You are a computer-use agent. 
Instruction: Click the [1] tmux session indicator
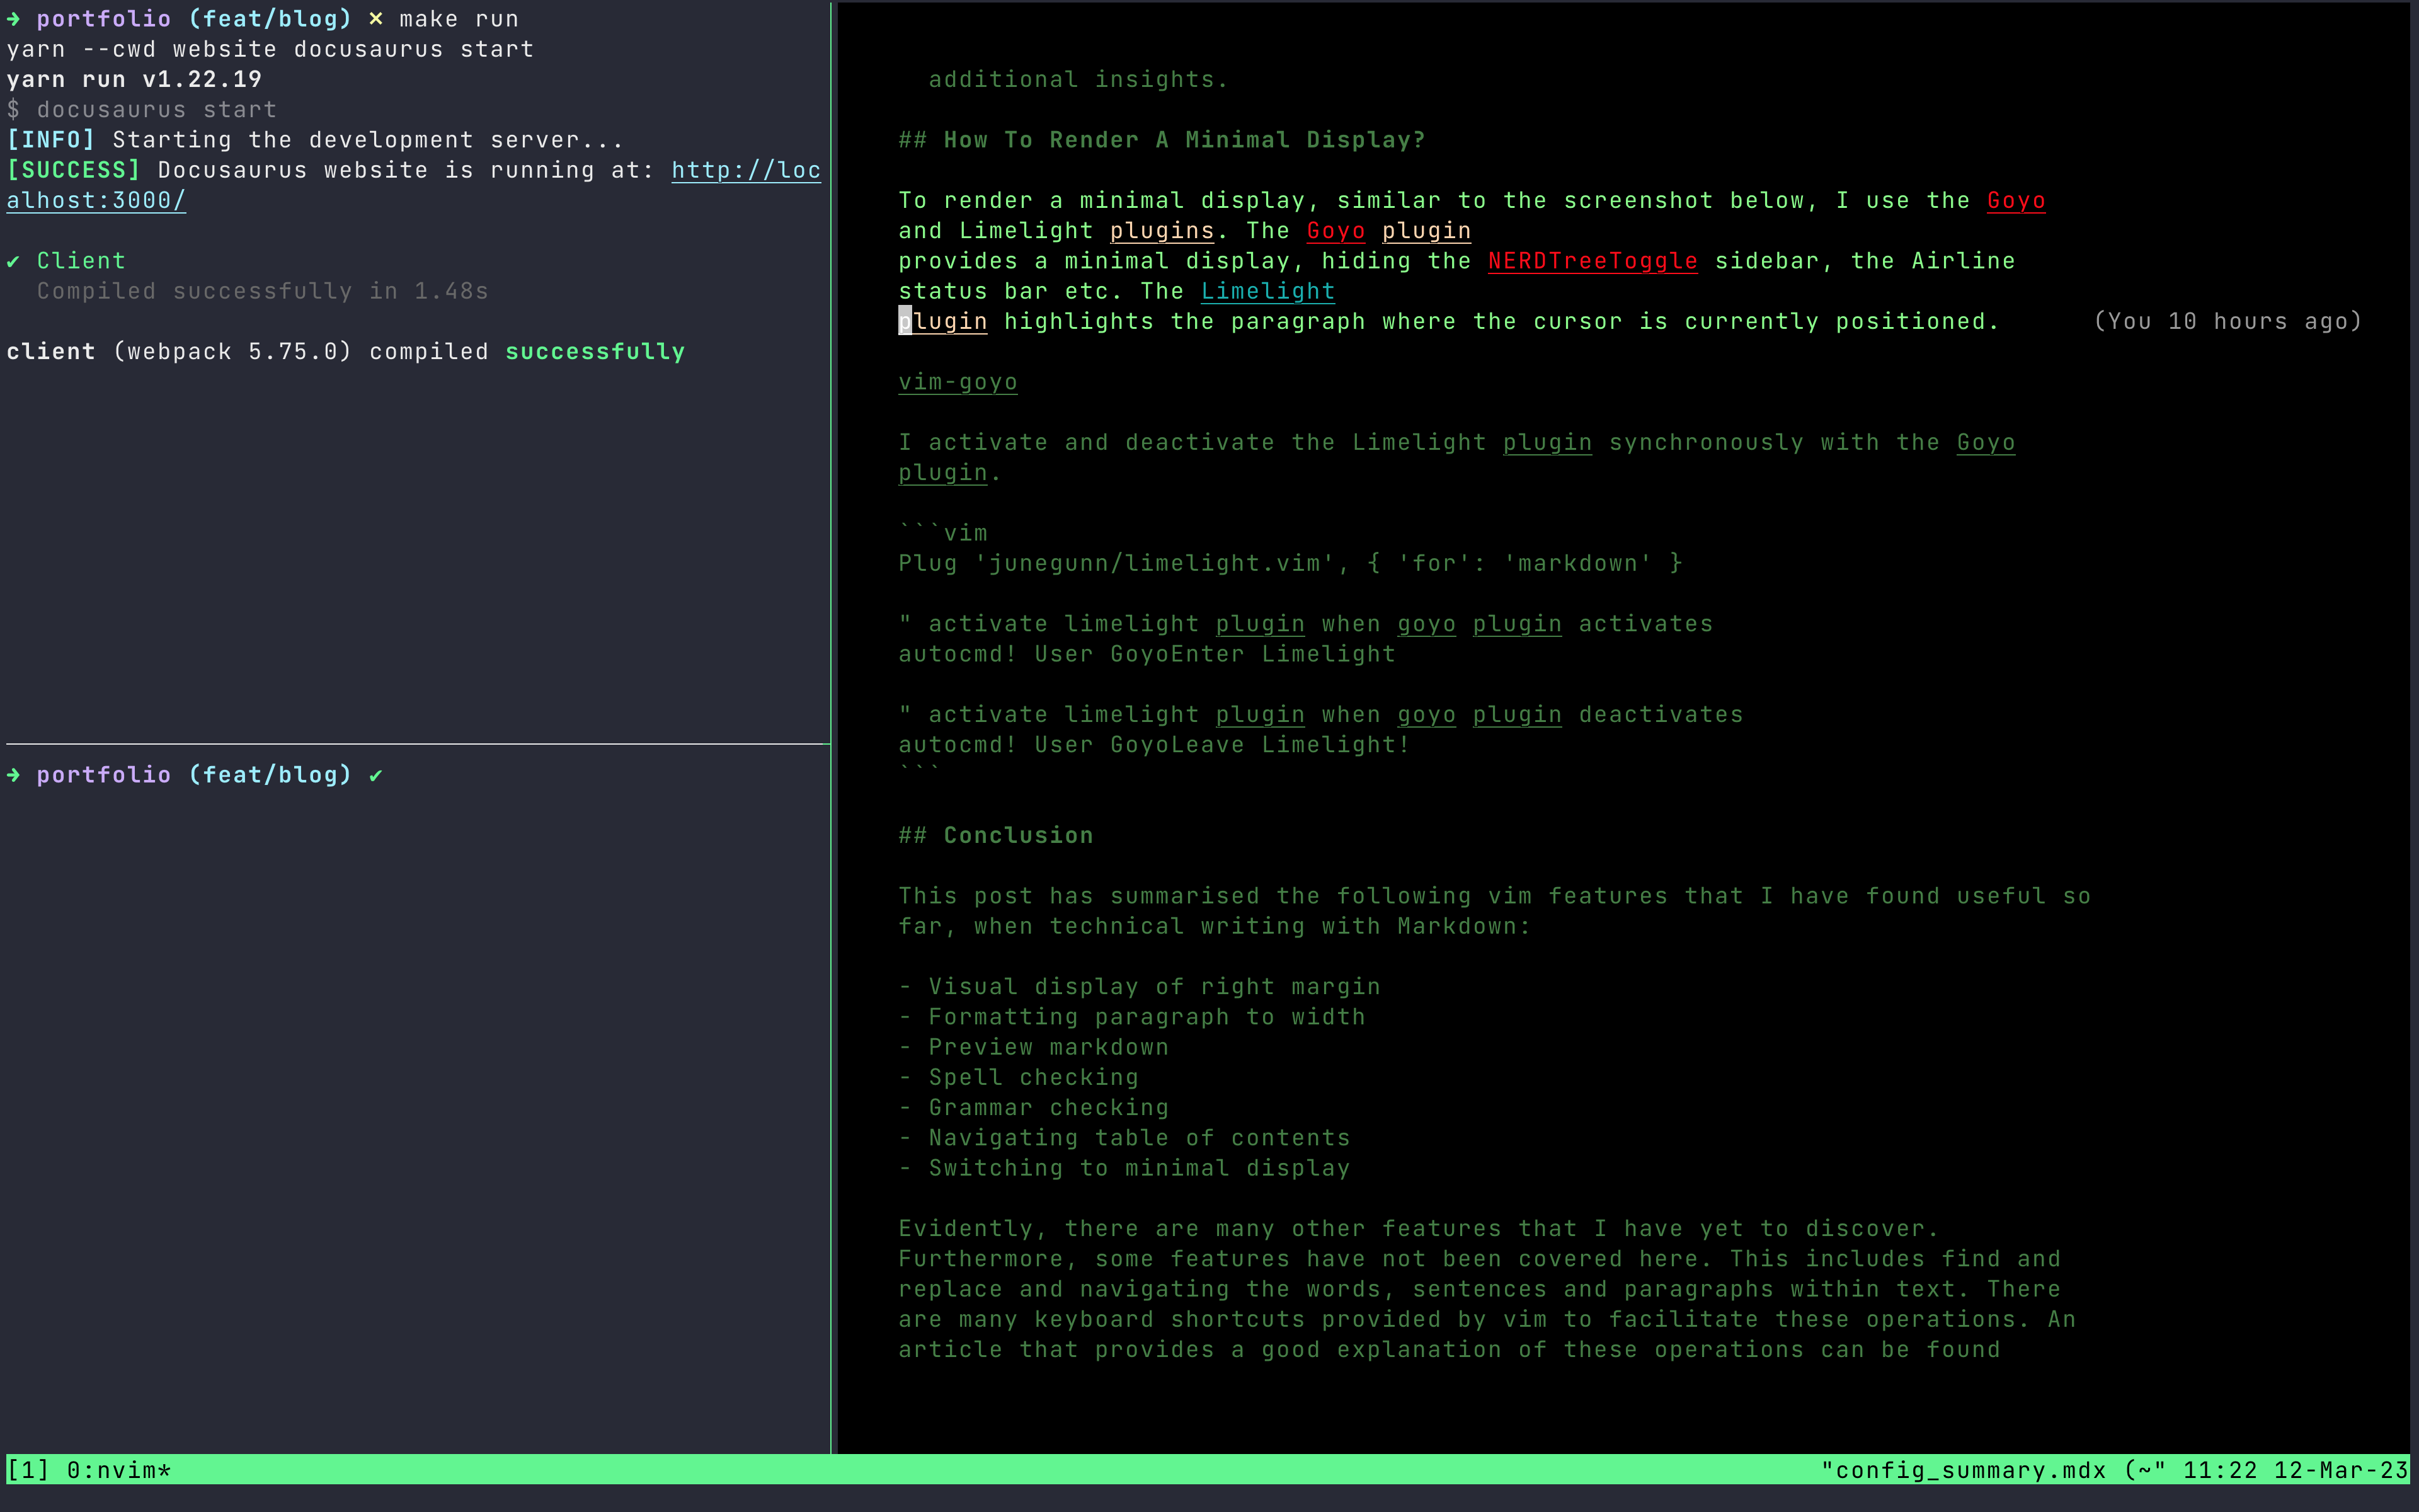coord(28,1470)
